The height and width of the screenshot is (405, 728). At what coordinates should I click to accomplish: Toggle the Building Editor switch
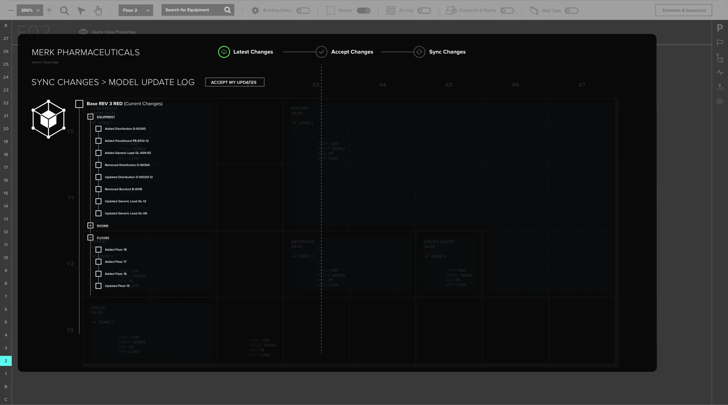click(x=303, y=10)
